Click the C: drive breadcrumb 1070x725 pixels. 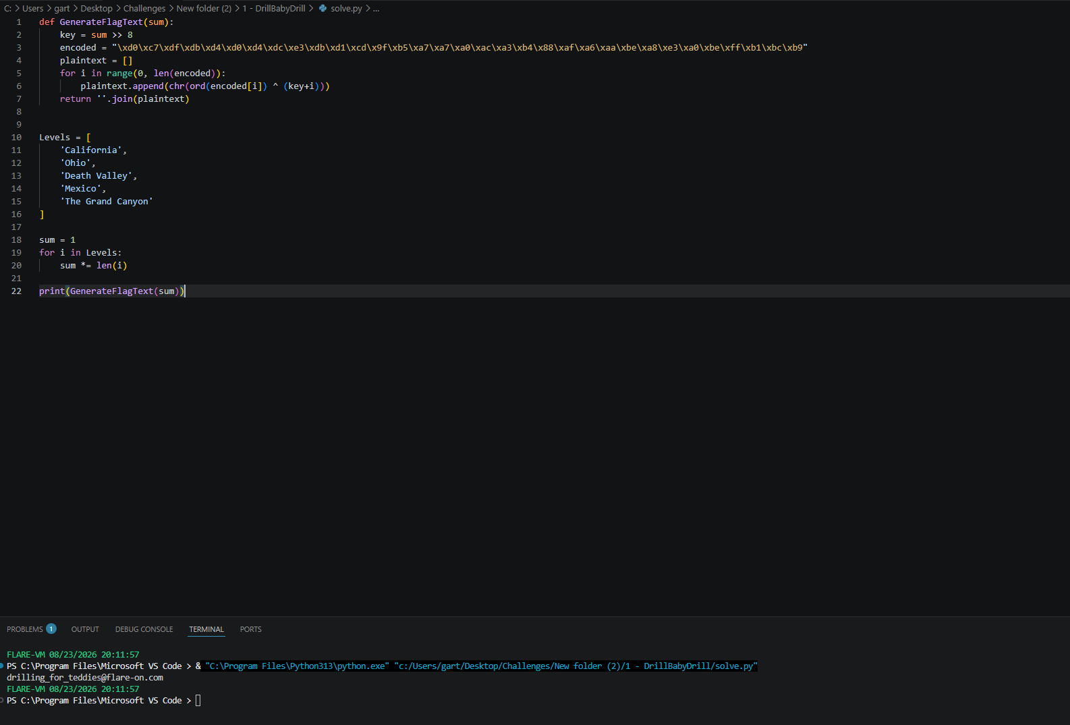pyautogui.click(x=8, y=9)
